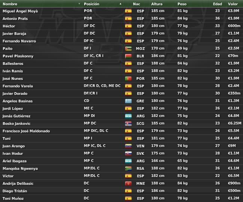Viewport: 243px width, 202px height.
Task: Sort by the Altura column header
Action: coord(157,4)
